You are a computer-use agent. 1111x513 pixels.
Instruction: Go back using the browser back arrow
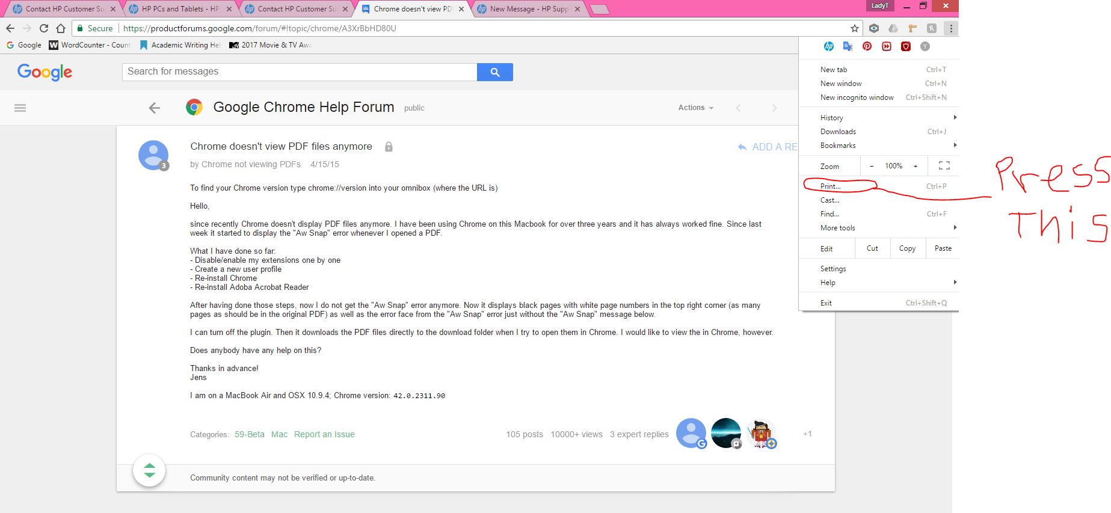point(10,28)
